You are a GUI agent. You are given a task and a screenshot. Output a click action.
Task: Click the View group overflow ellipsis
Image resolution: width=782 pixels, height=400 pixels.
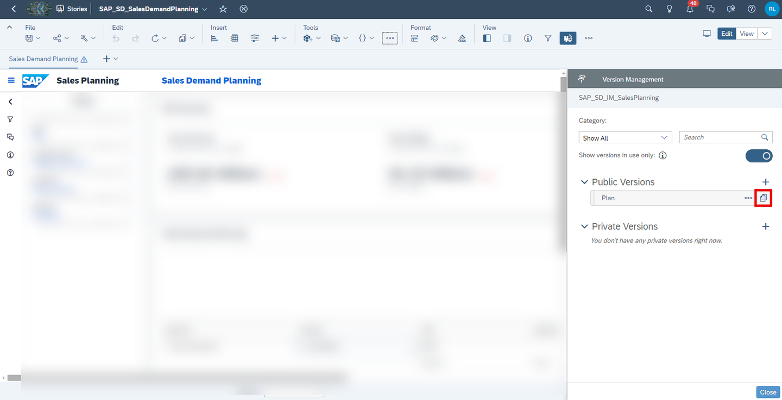pos(589,38)
